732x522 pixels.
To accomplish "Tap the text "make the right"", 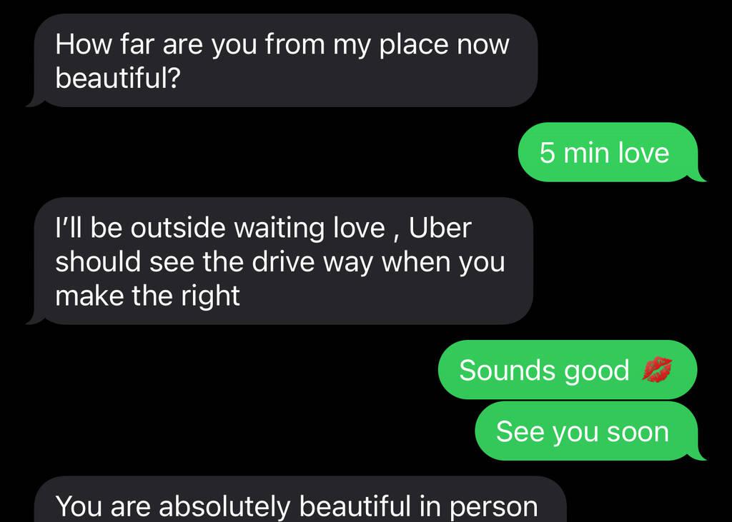I will [x=147, y=296].
